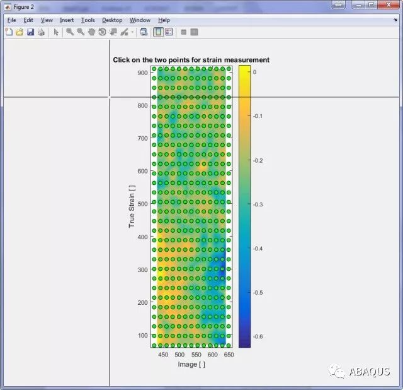The image size is (403, 390).
Task: Click the Hide Plot Tools icon
Action: pos(183,32)
